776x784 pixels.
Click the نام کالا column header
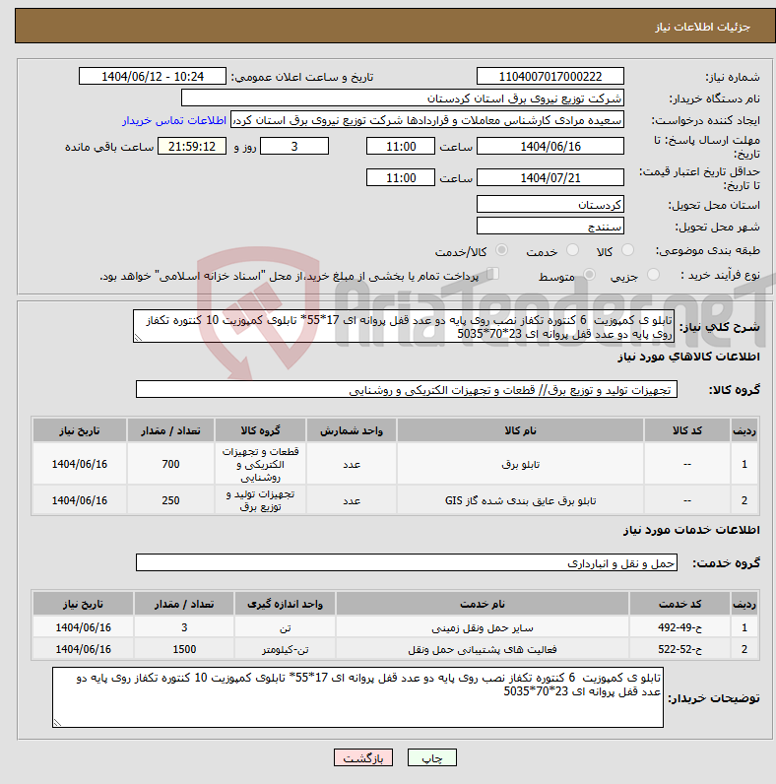click(520, 430)
